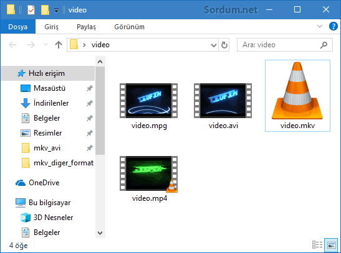Image resolution: width=341 pixels, height=253 pixels.
Task: Open address bar history dropdown
Action: point(214,45)
